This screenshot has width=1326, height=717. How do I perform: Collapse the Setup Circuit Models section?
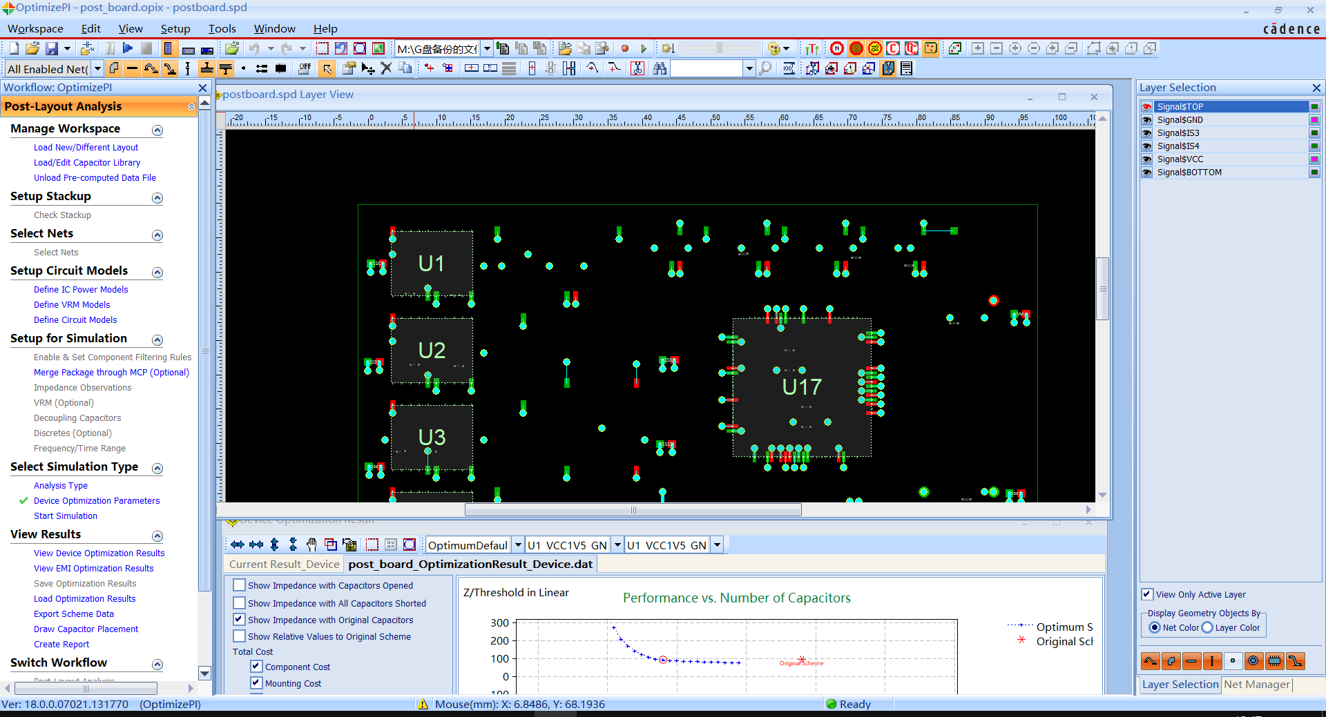tap(157, 273)
